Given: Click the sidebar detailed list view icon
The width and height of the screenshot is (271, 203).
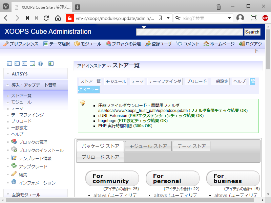Looking at the screenshot, I should click(24, 64).
